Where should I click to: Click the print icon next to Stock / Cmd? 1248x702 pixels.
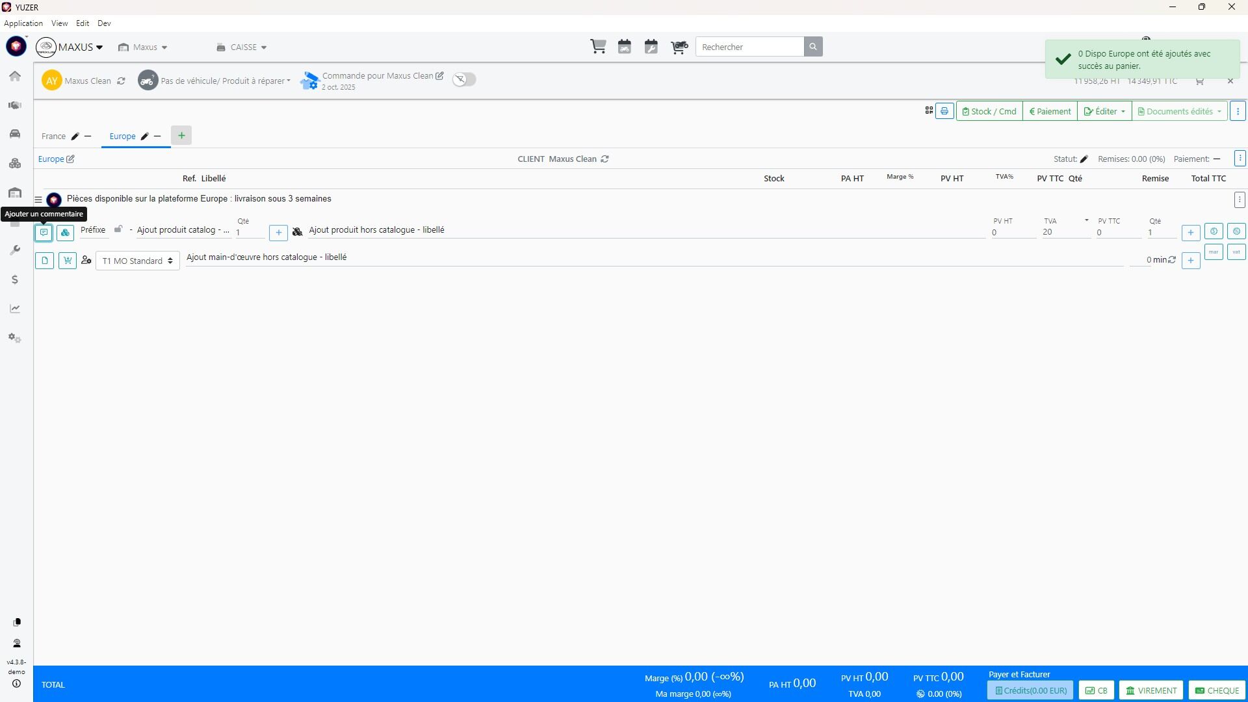(944, 111)
